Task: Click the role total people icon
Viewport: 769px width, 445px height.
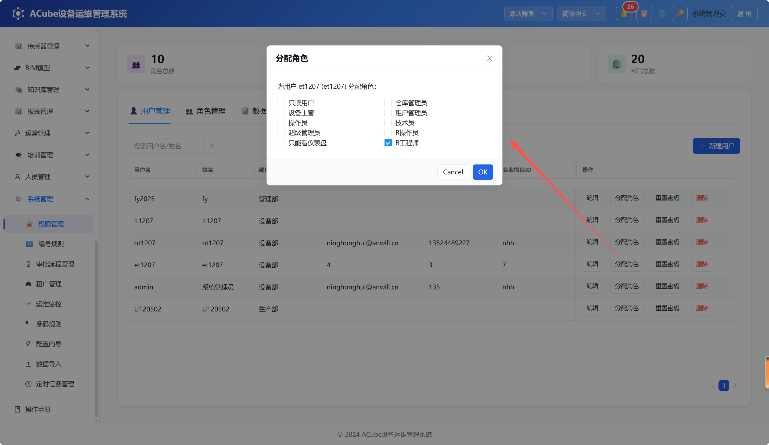Action: tap(136, 64)
